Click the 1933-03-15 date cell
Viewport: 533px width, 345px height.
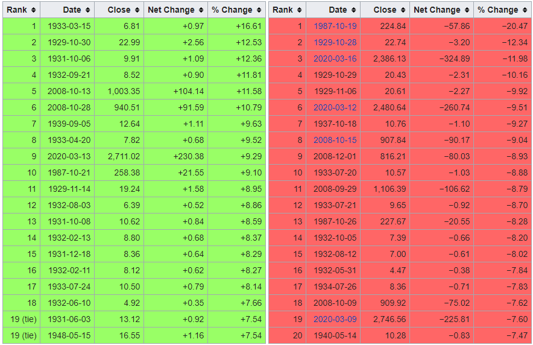click(x=68, y=26)
